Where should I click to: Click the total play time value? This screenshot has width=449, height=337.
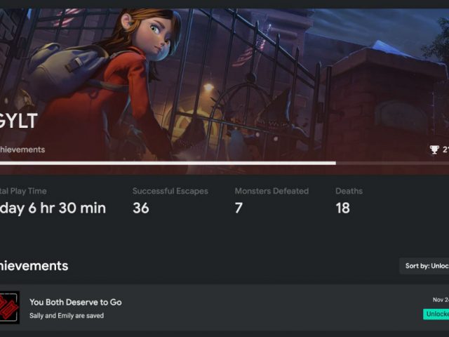(53, 208)
